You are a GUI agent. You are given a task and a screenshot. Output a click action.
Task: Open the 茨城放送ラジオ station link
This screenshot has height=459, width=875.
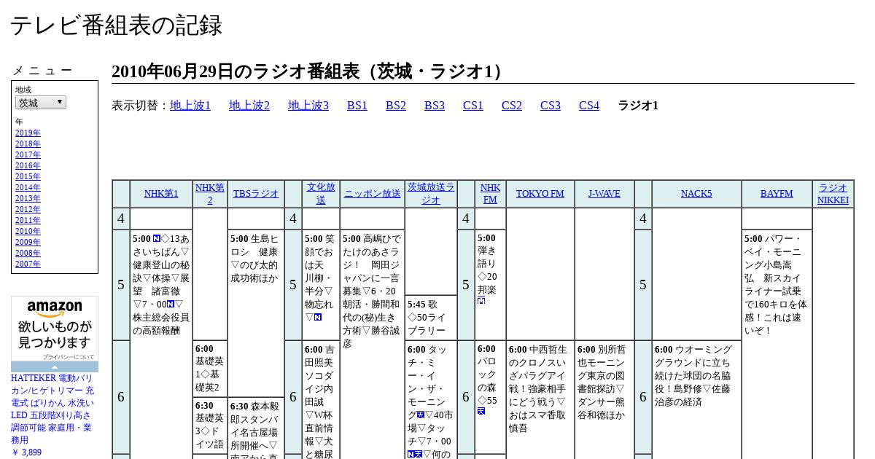tap(431, 194)
